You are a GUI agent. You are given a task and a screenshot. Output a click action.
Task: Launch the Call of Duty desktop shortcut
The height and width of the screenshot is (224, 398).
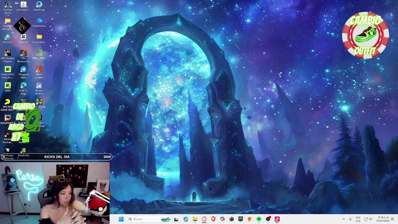click(39, 103)
